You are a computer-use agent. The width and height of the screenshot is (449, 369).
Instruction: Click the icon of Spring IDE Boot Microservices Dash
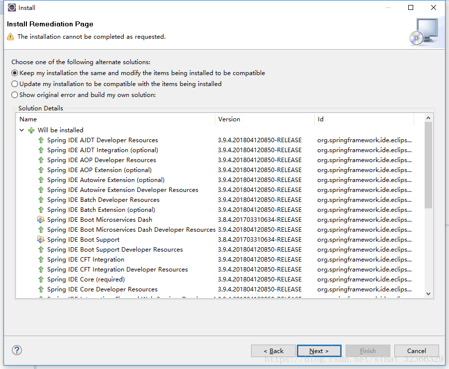coord(41,220)
